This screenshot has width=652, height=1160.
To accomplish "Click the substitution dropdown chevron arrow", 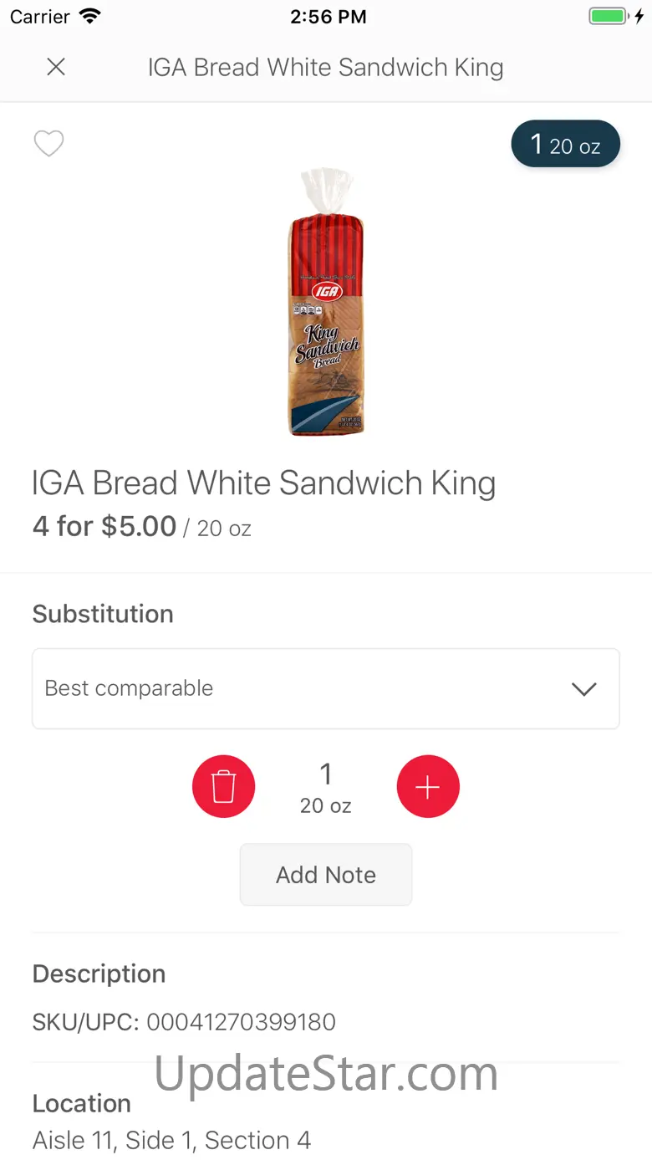I will (x=583, y=688).
